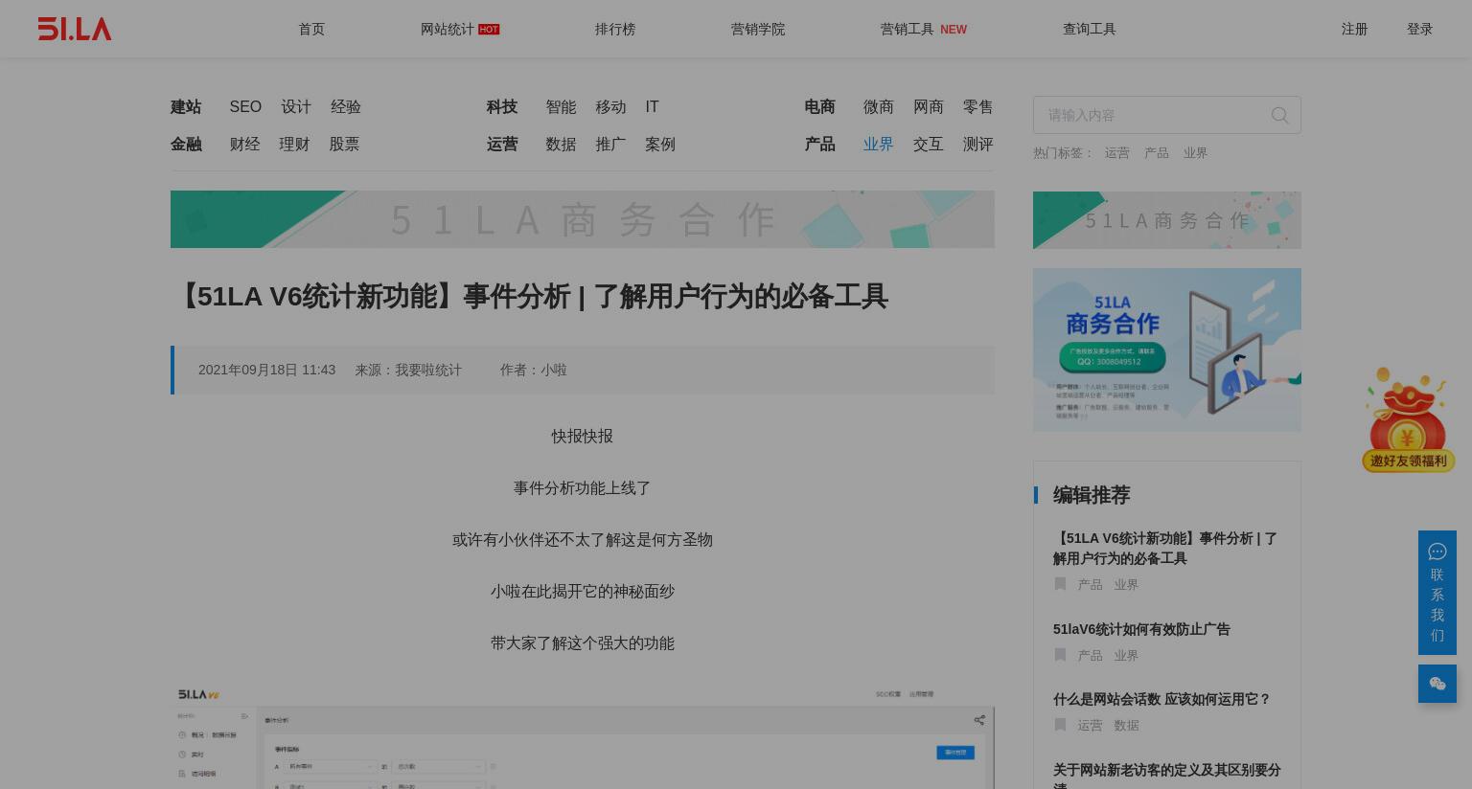Screen dimensions: 1472x789
Task: Select 案例 subcategory
Action: point(660,145)
